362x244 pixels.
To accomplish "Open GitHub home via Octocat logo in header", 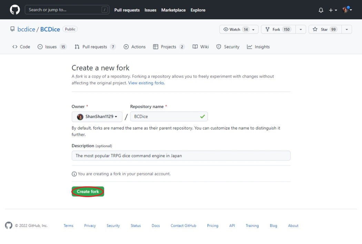I will [15, 10].
